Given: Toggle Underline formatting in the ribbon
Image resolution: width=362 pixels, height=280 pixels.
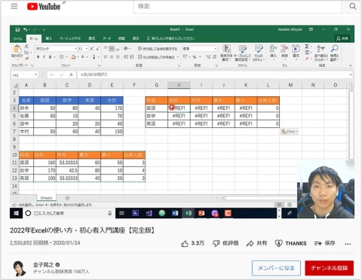Looking at the screenshot, I should tap(50, 57).
